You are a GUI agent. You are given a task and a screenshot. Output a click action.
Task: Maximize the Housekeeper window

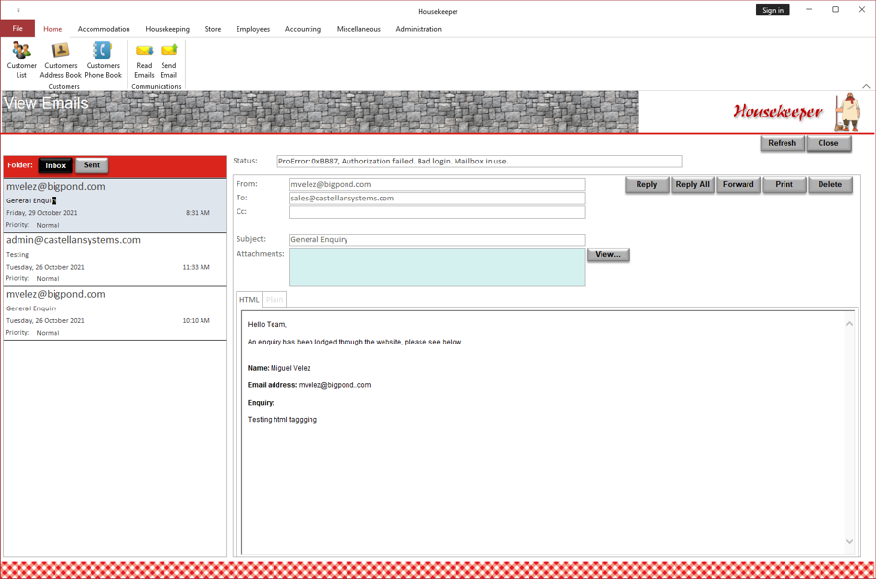pos(835,10)
